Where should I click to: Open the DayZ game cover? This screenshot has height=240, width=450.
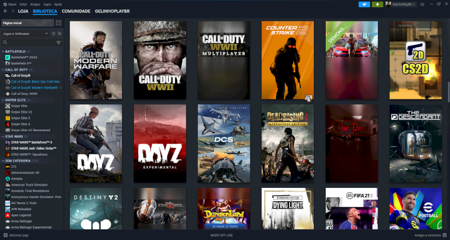coord(96,144)
